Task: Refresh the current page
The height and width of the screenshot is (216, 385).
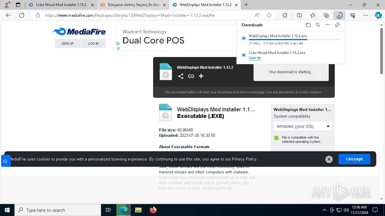Action: (x=22, y=15)
